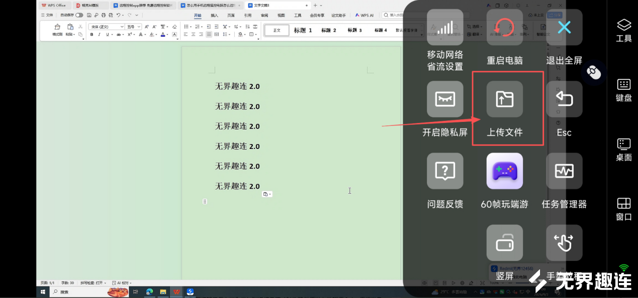Expand the bullet list dropdown
Image resolution: width=638 pixels, height=298 pixels.
pyautogui.click(x=190, y=27)
